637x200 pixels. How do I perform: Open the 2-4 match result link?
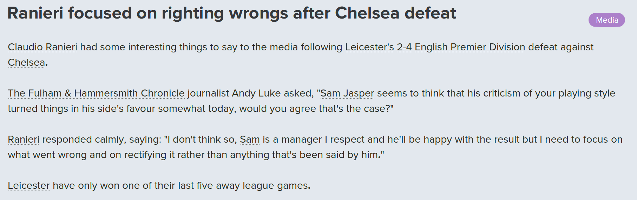(x=405, y=47)
